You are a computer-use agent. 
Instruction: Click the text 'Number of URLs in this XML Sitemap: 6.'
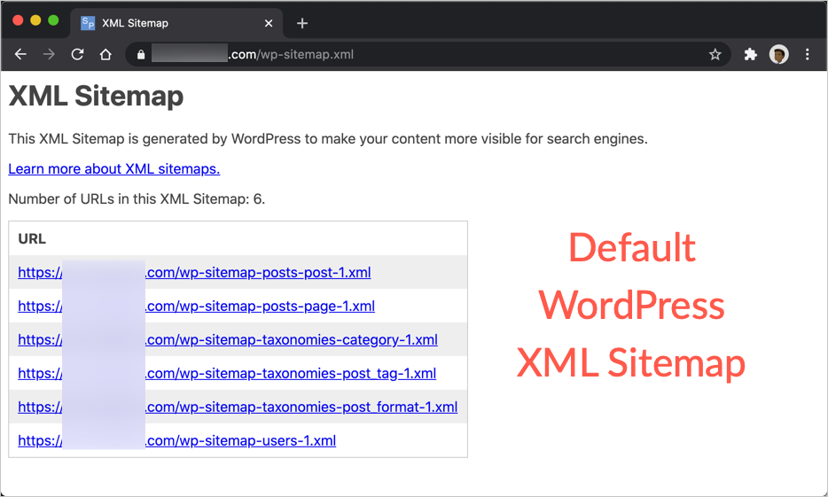tap(137, 199)
